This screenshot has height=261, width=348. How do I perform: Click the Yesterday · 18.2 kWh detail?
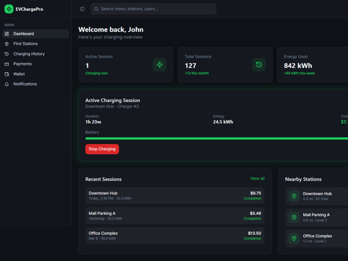click(105, 219)
